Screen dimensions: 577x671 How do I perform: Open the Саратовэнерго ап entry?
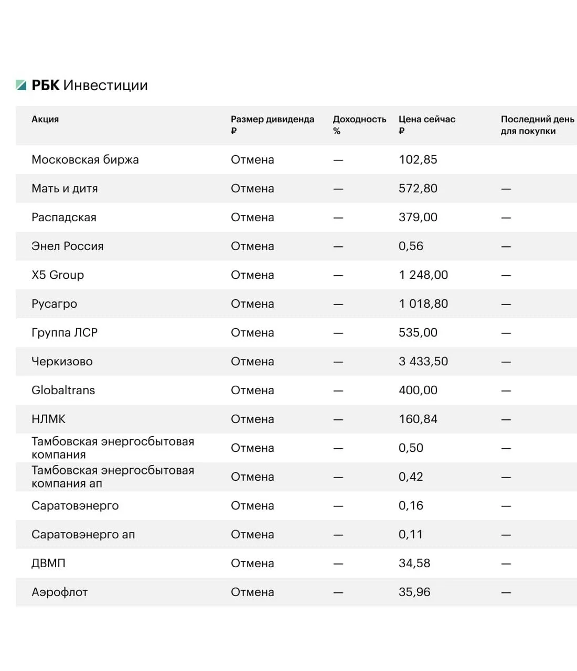pyautogui.click(x=296, y=534)
